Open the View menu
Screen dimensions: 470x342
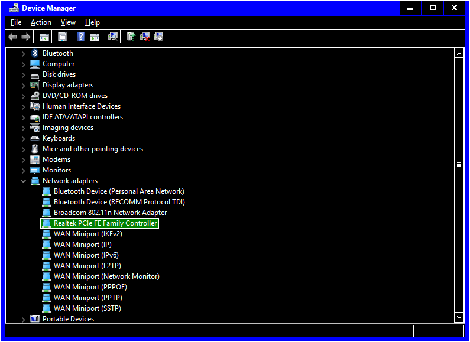point(68,22)
